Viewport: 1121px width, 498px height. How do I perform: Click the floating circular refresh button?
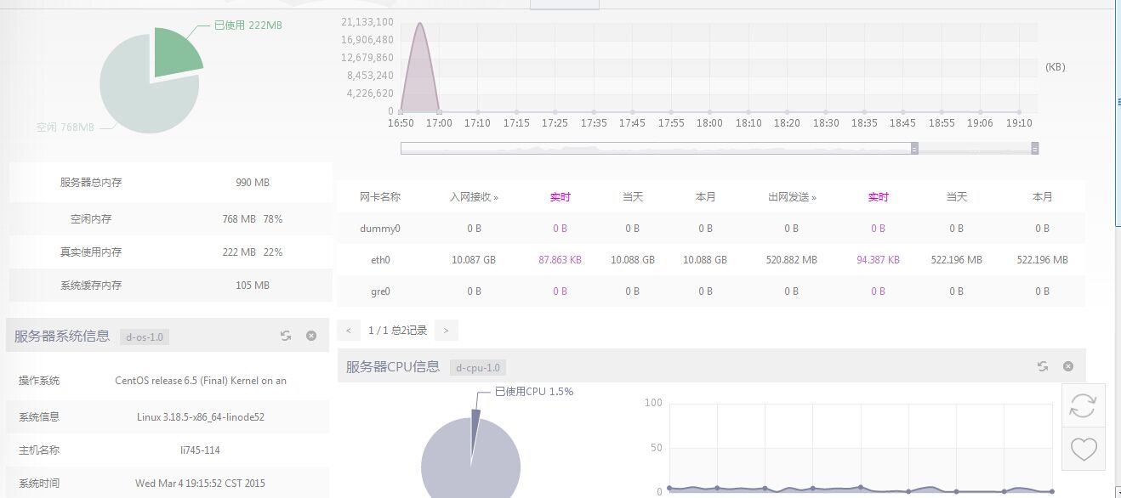click(1083, 405)
